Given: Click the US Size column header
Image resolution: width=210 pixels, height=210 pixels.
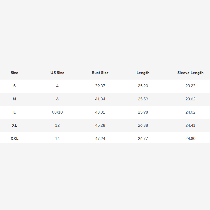Looking at the screenshot, I should coord(57,73).
